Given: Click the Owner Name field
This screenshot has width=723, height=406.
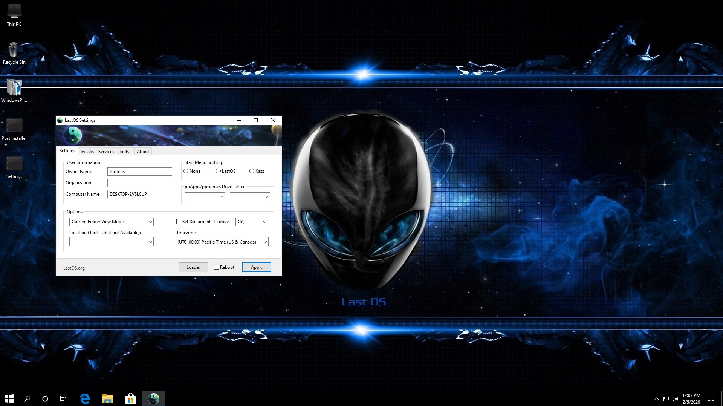Looking at the screenshot, I should point(140,172).
